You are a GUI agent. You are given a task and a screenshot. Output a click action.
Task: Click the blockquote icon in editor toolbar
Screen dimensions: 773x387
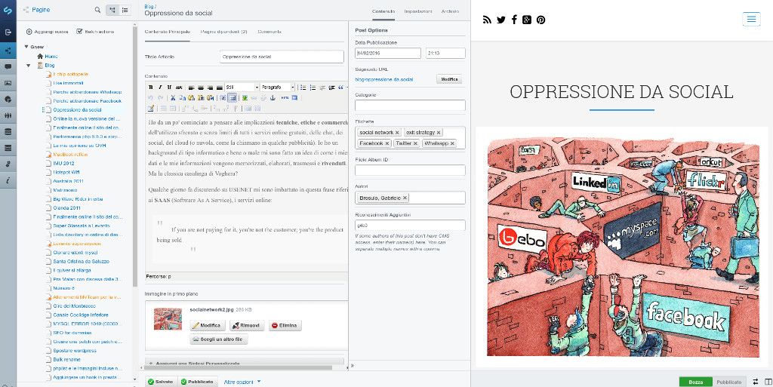(340, 88)
